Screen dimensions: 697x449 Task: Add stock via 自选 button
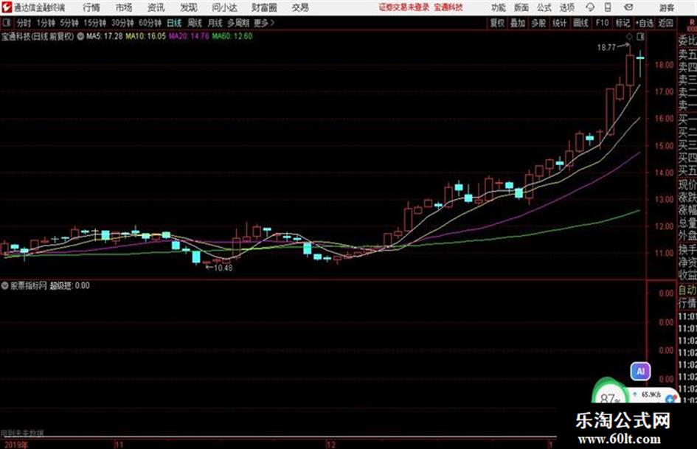(x=645, y=23)
